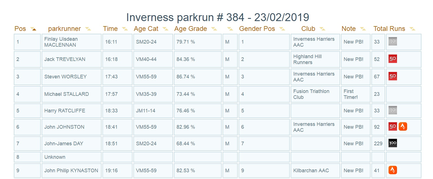This screenshot has width=433, height=179.
Task: Click the parkrunner column header
Action: click(x=64, y=29)
